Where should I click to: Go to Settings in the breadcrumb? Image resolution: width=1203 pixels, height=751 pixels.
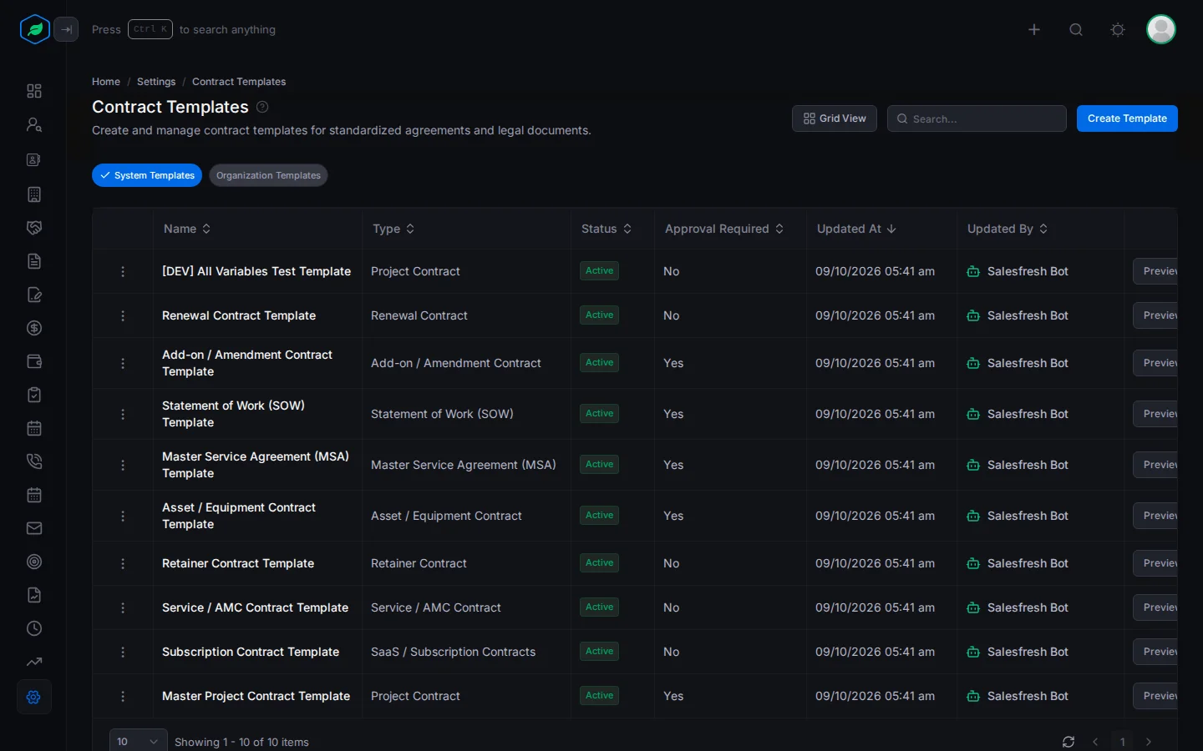click(156, 82)
